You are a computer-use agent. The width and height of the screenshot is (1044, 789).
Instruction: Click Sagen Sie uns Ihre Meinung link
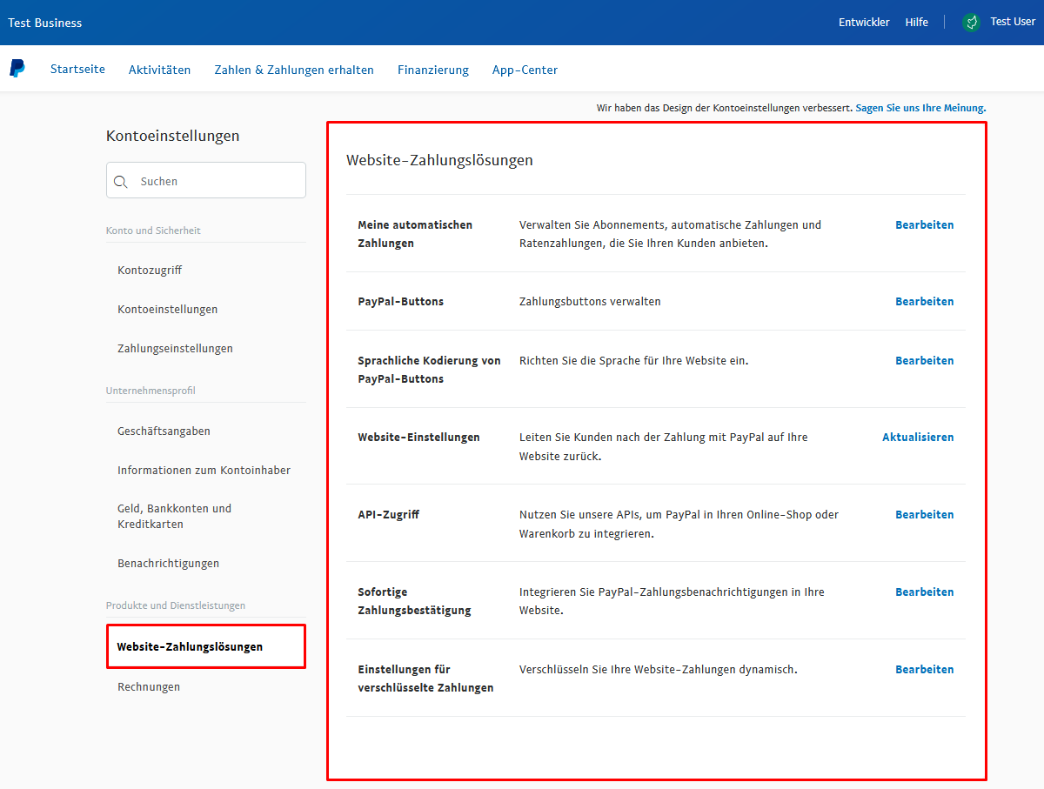click(920, 108)
